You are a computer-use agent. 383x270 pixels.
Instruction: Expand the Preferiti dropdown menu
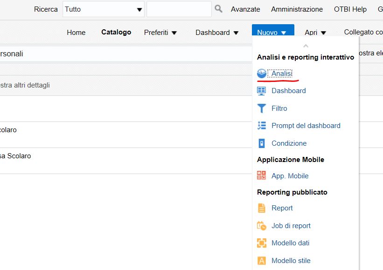[160, 33]
